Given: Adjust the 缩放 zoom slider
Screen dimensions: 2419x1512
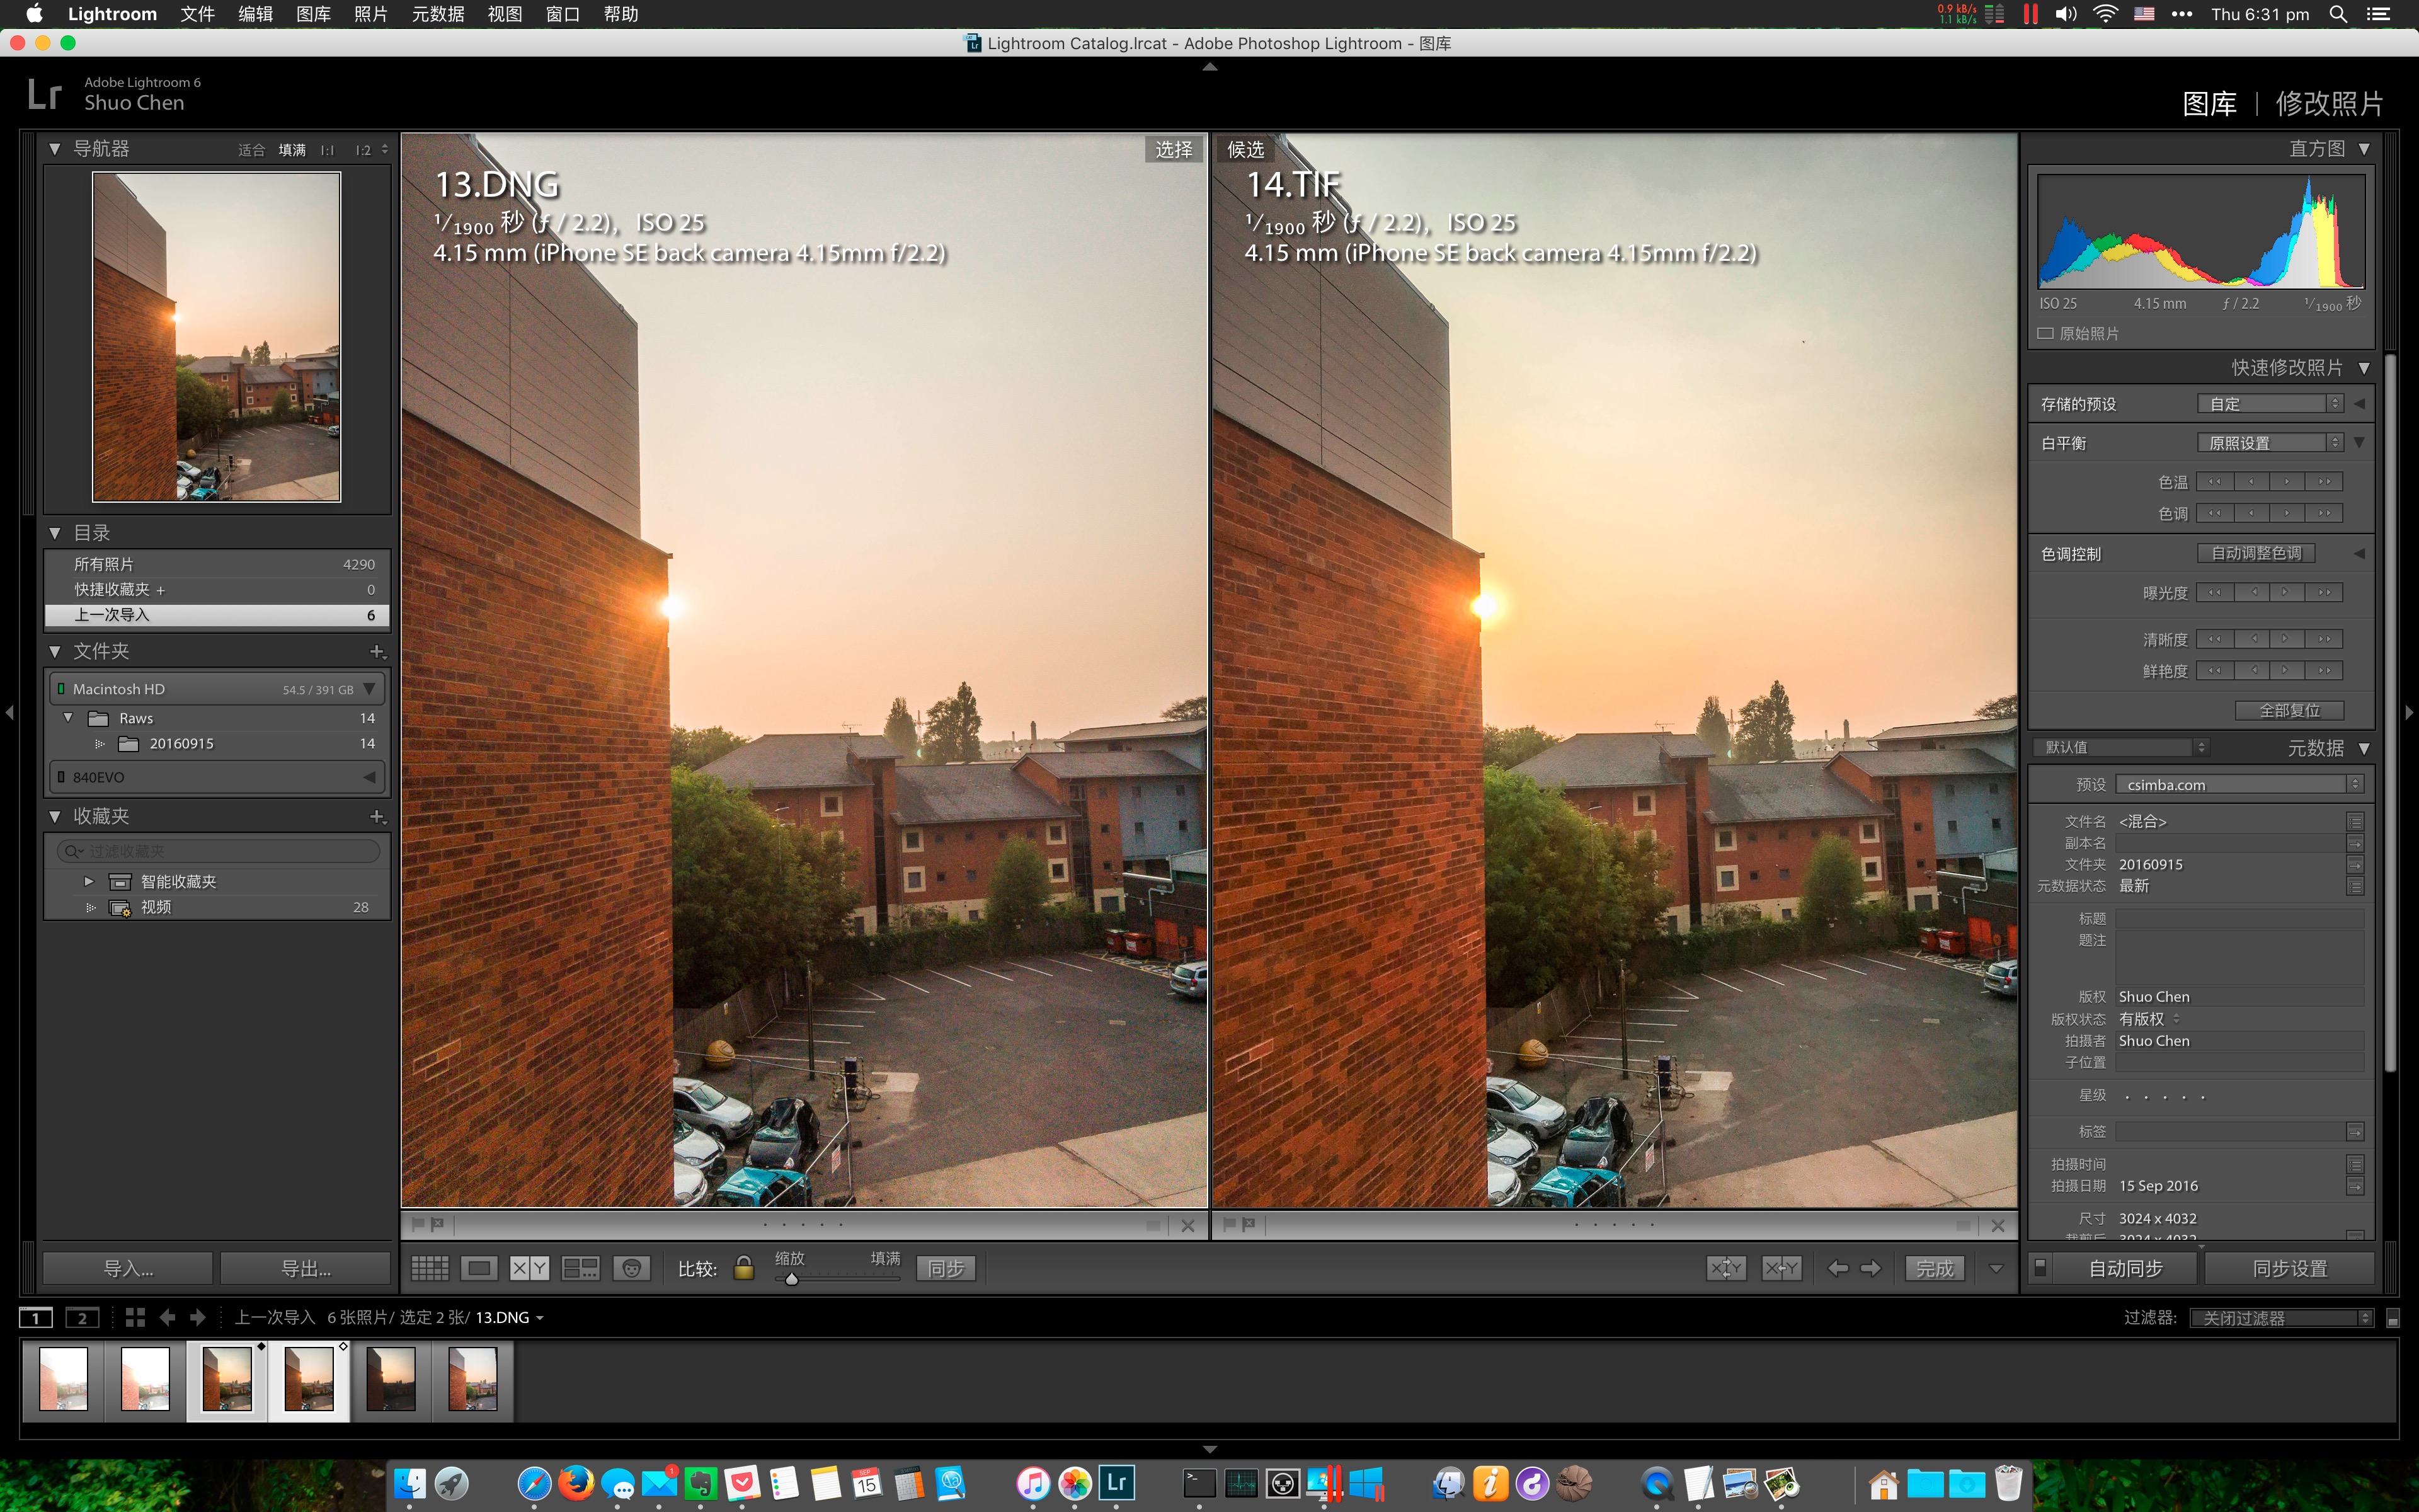Looking at the screenshot, I should coord(792,1279).
